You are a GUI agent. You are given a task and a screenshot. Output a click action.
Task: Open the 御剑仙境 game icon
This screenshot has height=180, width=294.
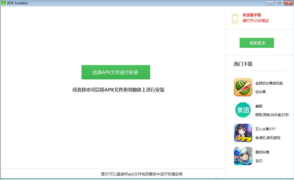pos(243,156)
